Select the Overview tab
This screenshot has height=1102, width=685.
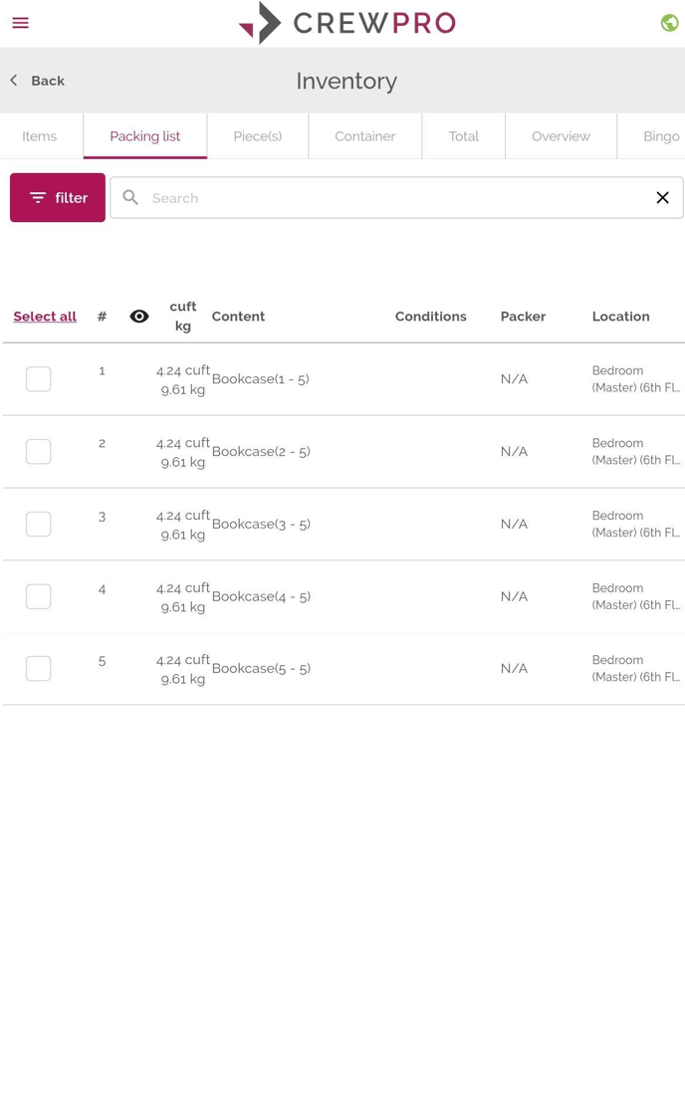[x=561, y=136]
